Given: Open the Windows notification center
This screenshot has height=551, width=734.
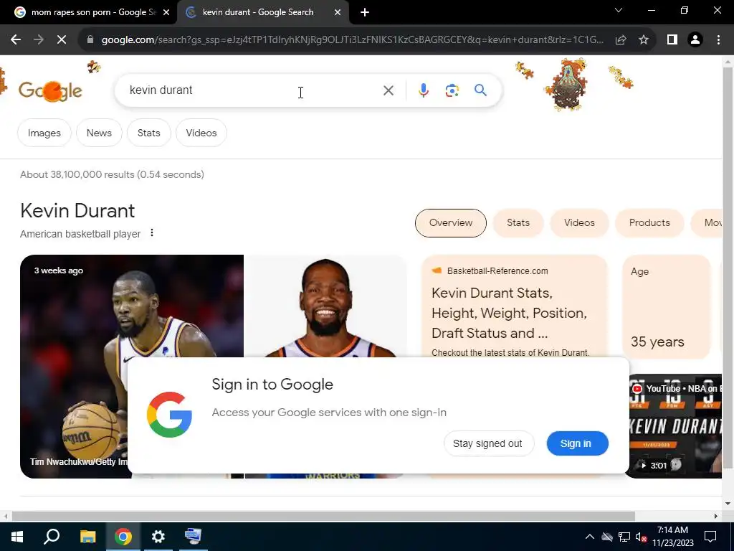Looking at the screenshot, I should point(710,537).
